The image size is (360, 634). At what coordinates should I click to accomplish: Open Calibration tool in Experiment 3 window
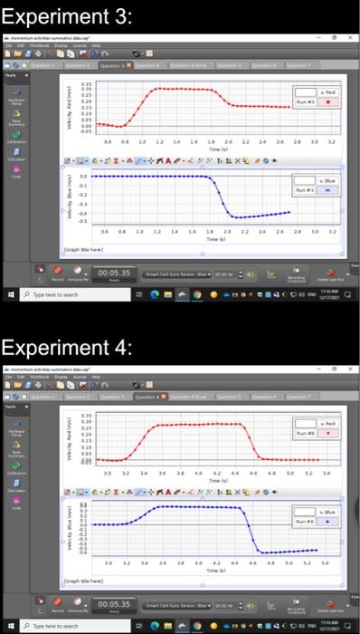pos(16,137)
